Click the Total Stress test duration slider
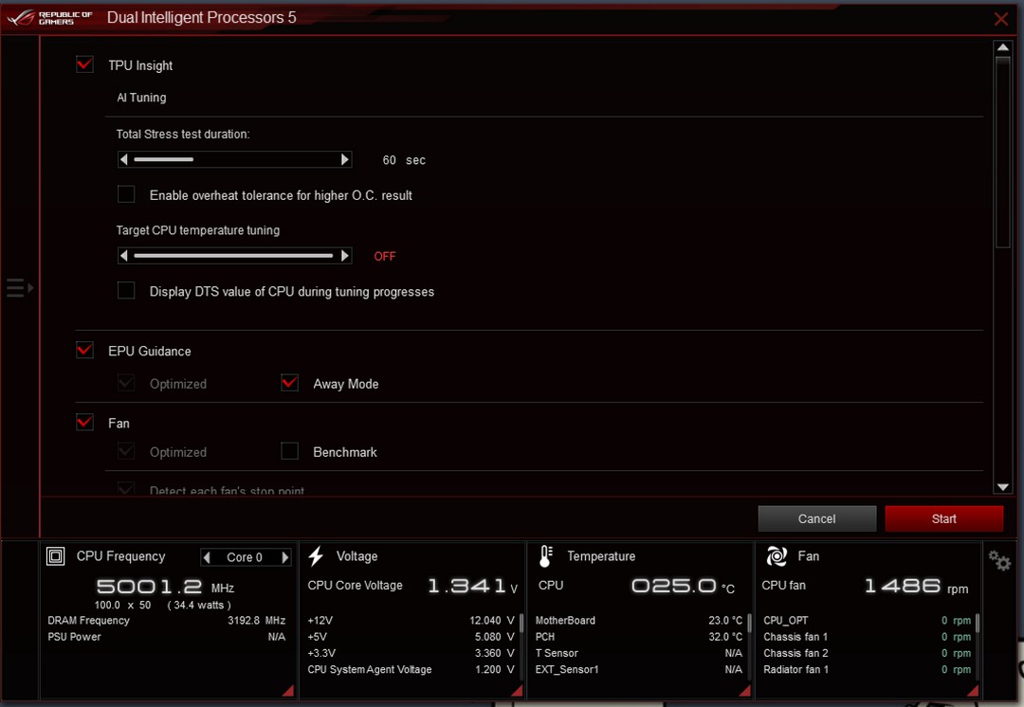The height and width of the screenshot is (707, 1024). point(234,159)
